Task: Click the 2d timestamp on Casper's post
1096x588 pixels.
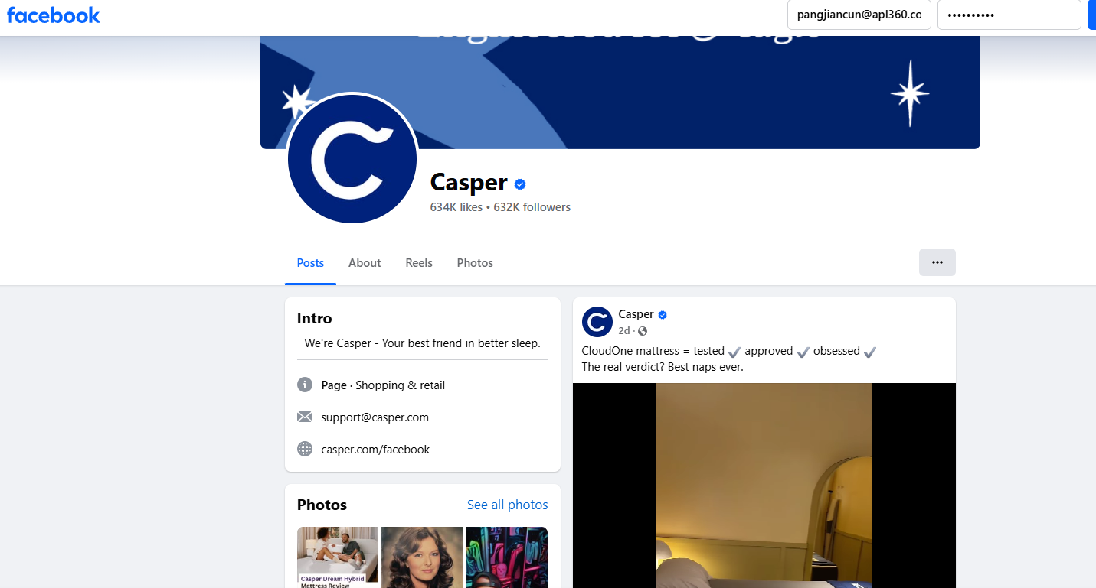Action: (623, 330)
